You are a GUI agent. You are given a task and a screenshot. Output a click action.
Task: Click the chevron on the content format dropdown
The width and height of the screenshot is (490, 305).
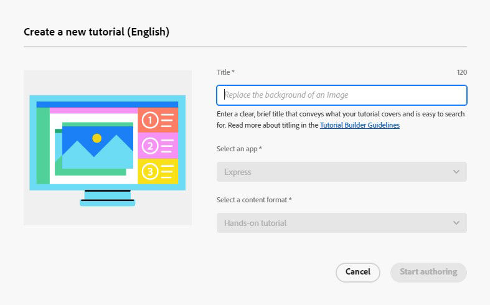coord(456,223)
